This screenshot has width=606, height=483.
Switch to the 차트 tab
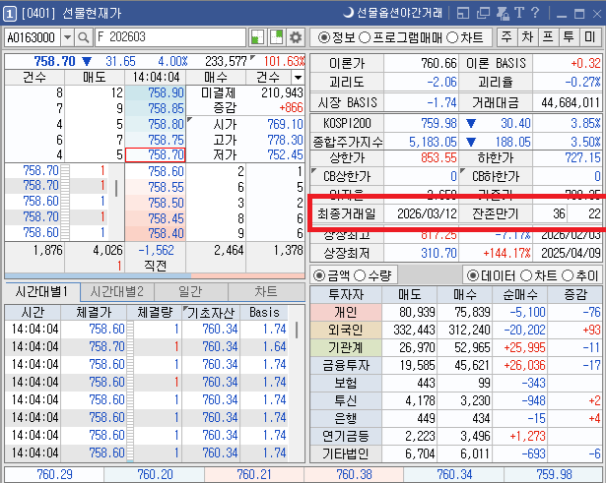[266, 291]
